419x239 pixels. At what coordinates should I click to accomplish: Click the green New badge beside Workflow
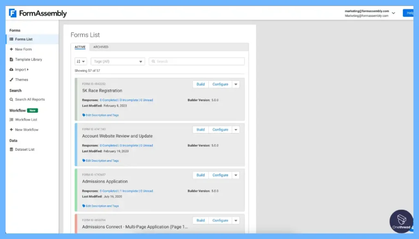(x=32, y=111)
